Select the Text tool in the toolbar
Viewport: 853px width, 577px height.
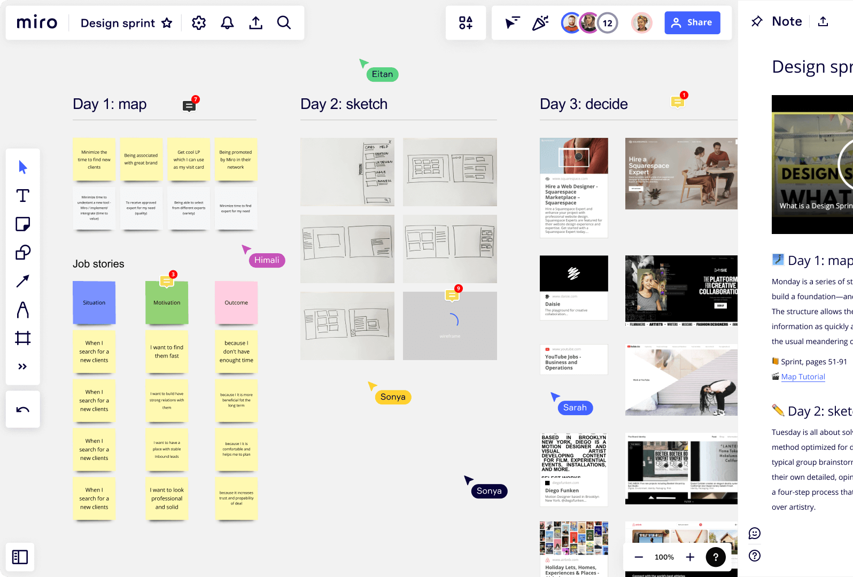22,196
